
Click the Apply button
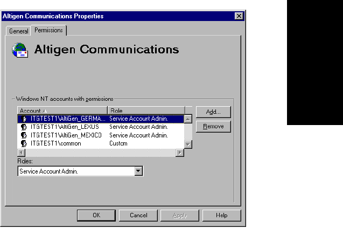pos(180,215)
